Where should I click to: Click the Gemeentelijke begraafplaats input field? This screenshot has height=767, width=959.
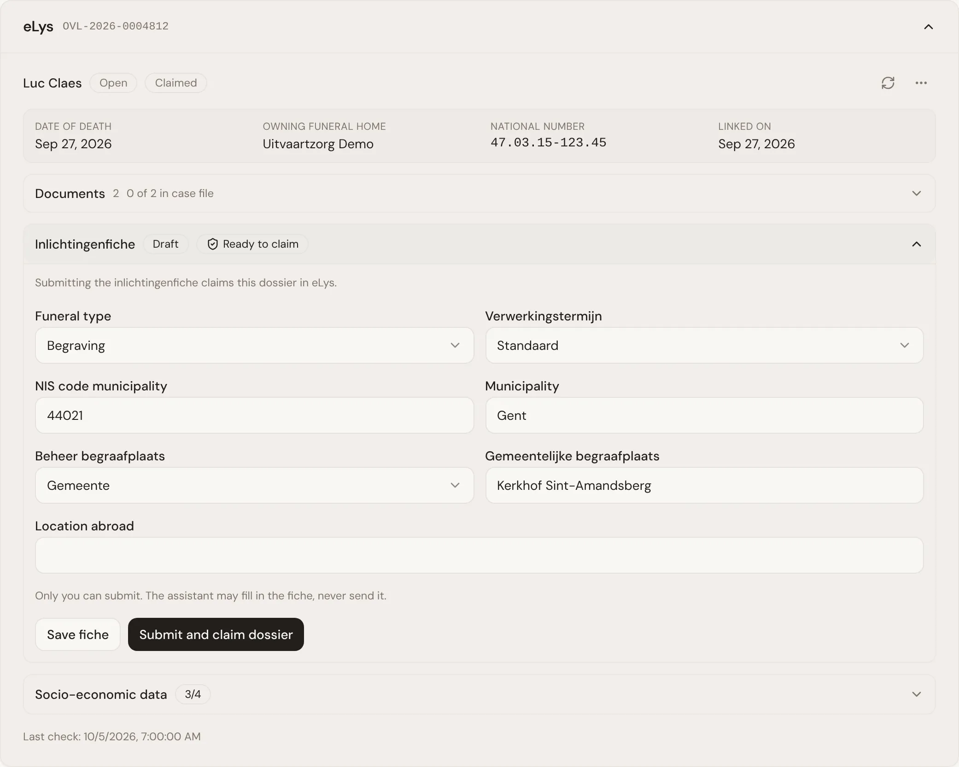(704, 485)
